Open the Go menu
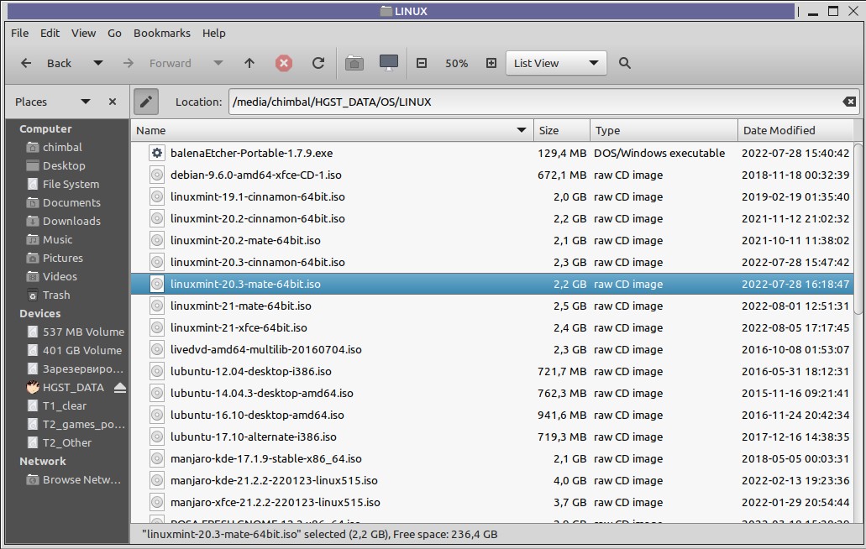The width and height of the screenshot is (866, 549). (x=114, y=33)
